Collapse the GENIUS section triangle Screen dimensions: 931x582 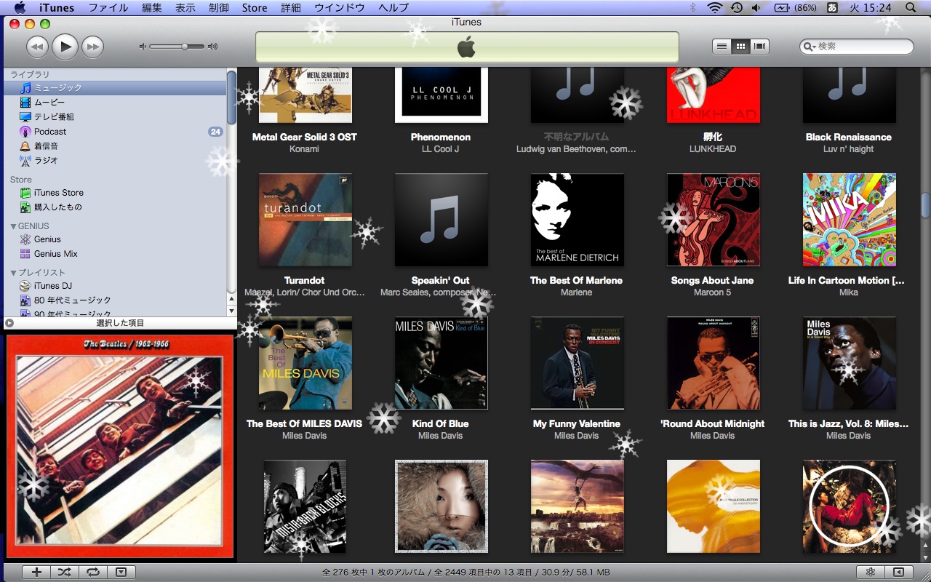[13, 226]
